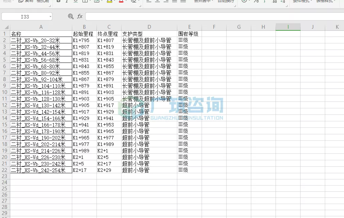Open the Name Box dropdown arrow
This screenshot has width=344, height=218.
tap(50, 17)
